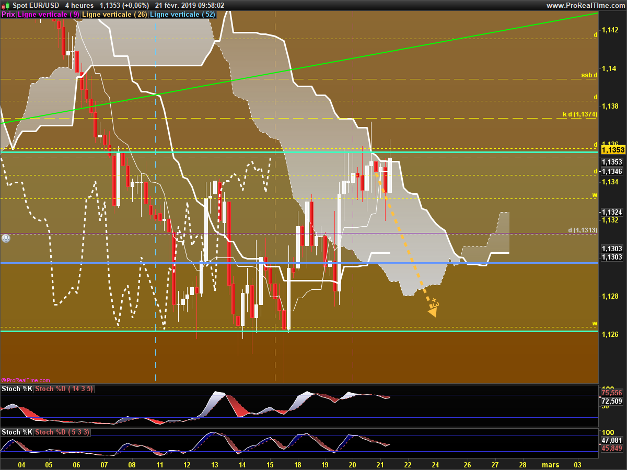The image size is (627, 470).
Task: Open the Ligne verticale (9) label
Action: point(49,15)
